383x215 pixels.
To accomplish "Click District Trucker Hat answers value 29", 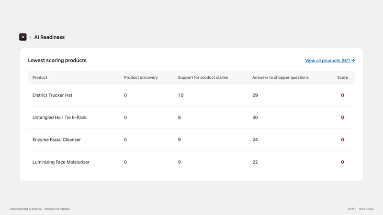I will [x=255, y=95].
